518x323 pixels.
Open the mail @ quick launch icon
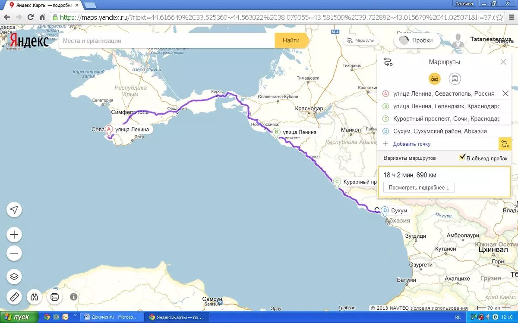56,317
